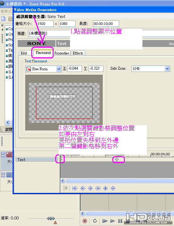
Task: Go to the next keyframe
Action: pyautogui.click(x=90, y=188)
